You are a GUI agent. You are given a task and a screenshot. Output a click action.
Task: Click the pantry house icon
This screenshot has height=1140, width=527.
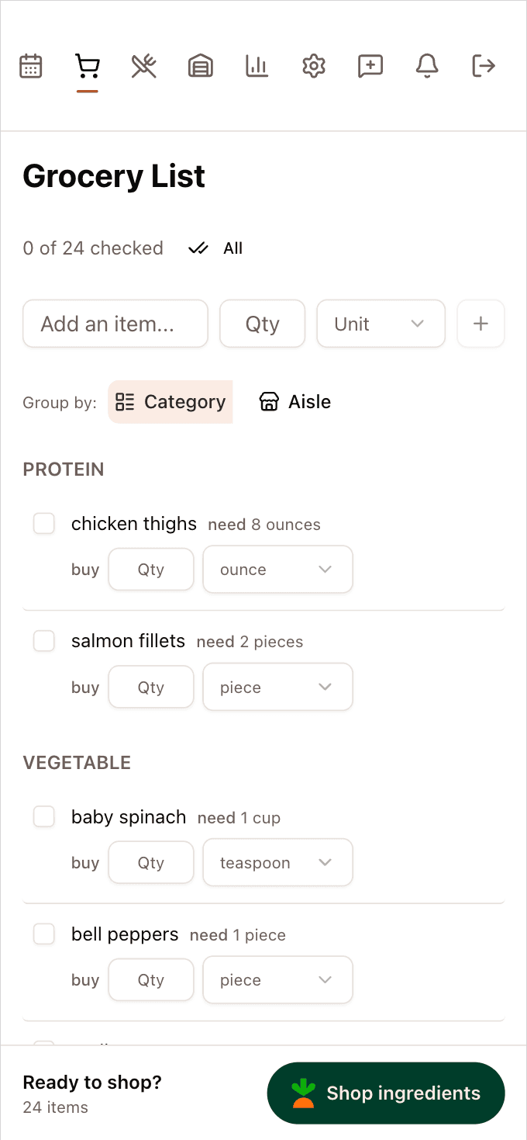[200, 66]
